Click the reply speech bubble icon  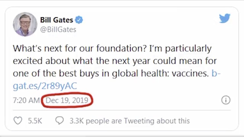tap(60, 121)
